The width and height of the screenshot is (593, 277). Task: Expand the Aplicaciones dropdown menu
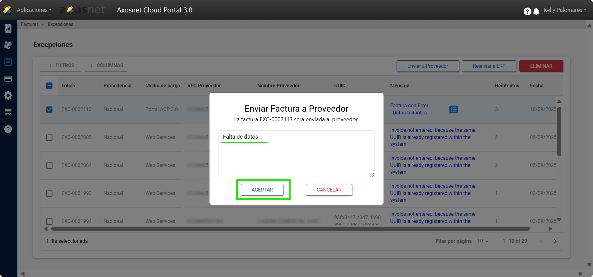point(34,10)
